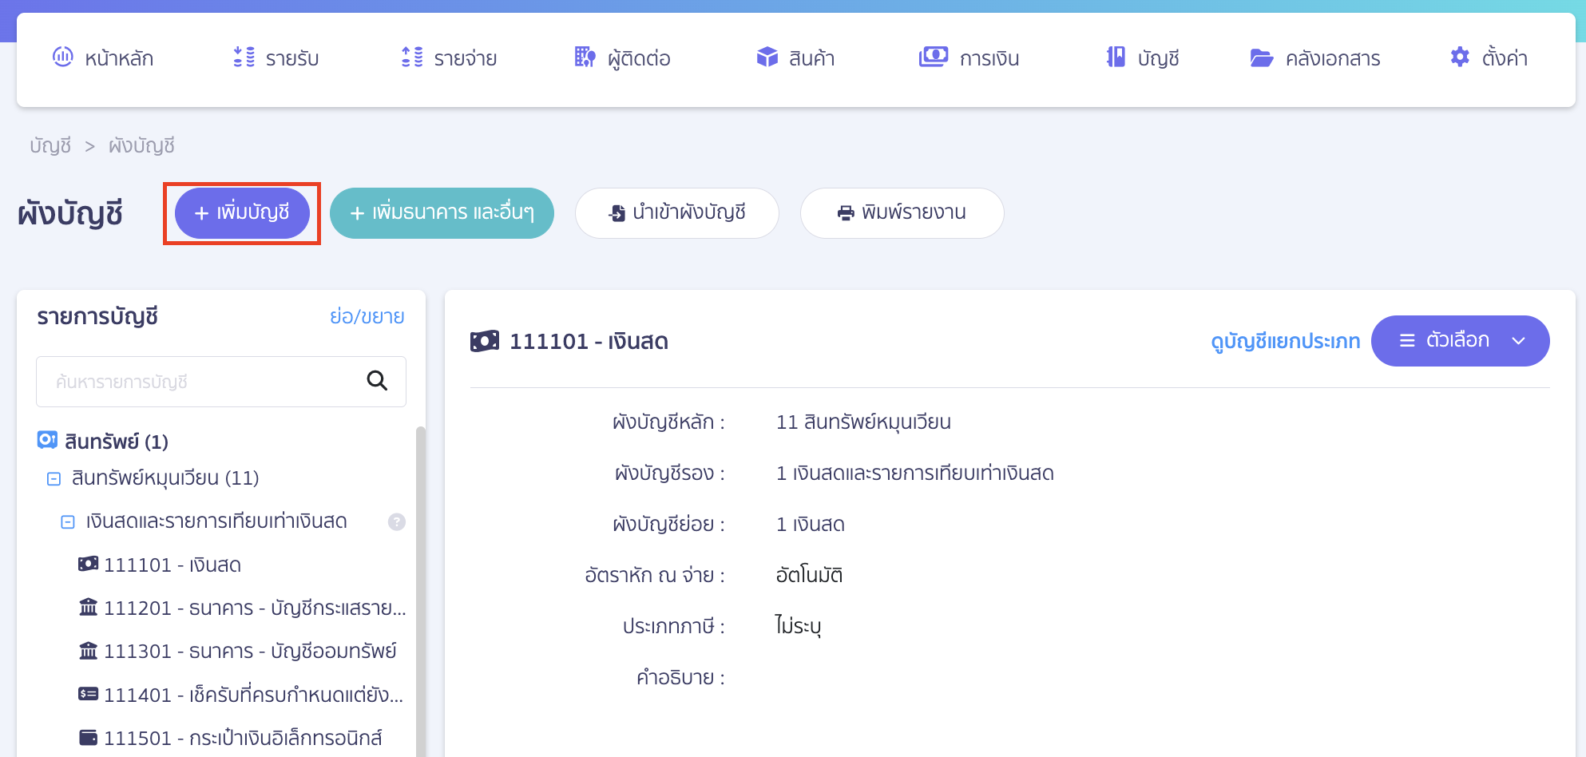Click the help question mark icon
The image size is (1586, 757).
(397, 521)
